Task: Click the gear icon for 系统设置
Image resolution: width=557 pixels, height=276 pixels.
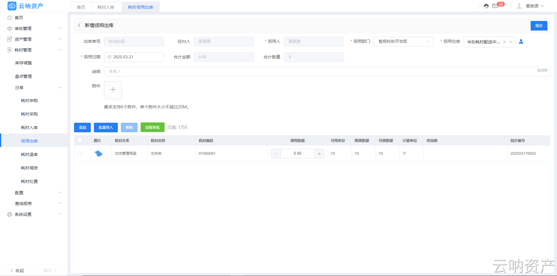Action: pyautogui.click(x=10, y=214)
